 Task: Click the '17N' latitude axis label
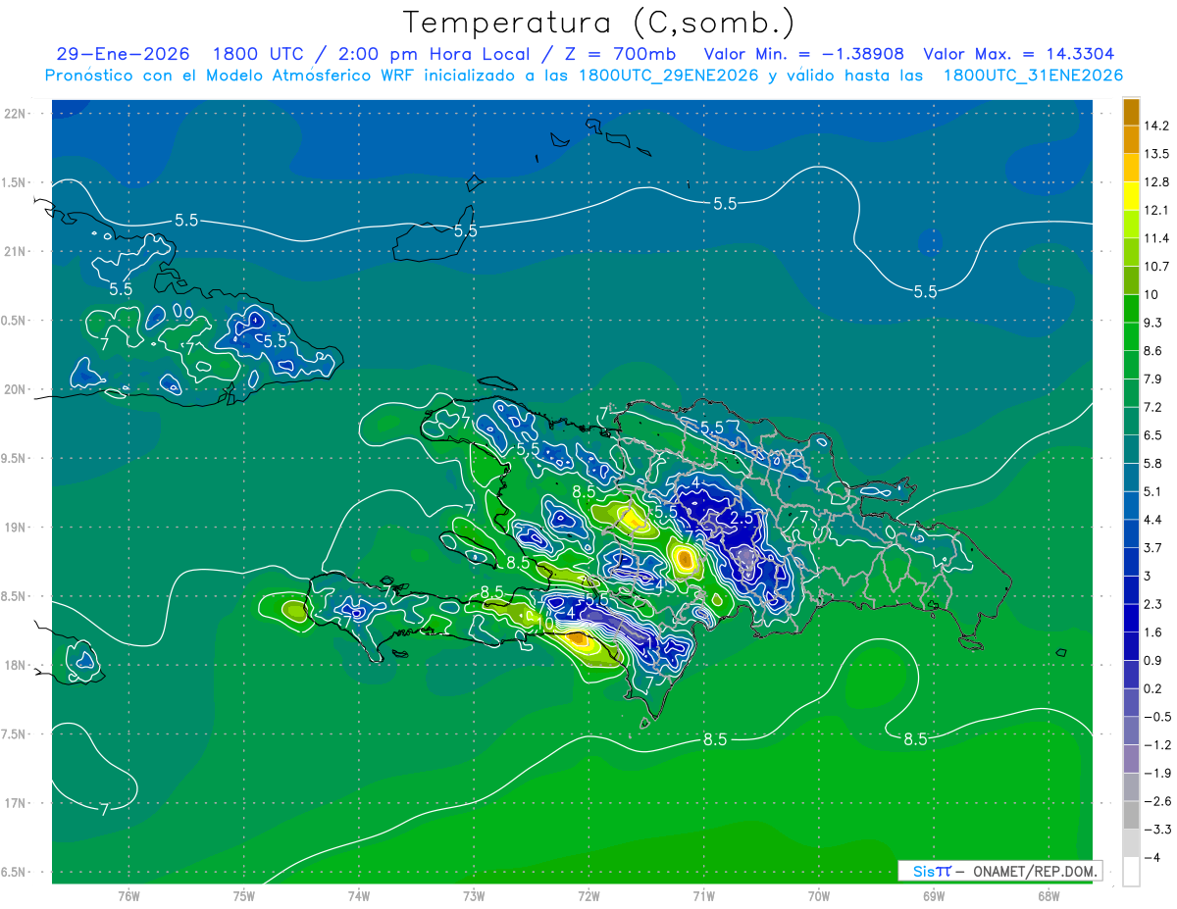tap(16, 803)
